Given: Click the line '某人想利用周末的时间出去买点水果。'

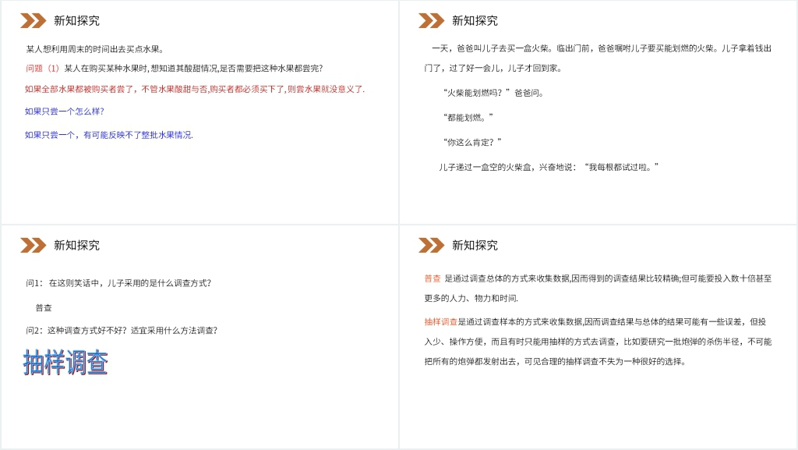Looking at the screenshot, I should pyautogui.click(x=95, y=49).
